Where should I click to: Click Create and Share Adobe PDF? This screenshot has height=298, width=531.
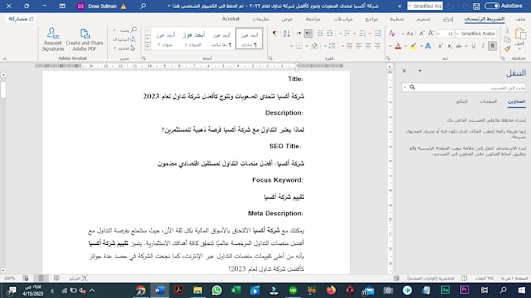[x=84, y=40]
